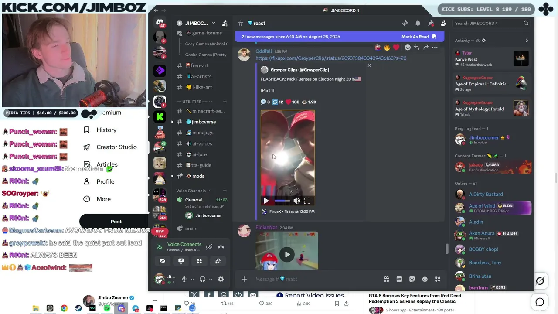Launch Steam from the taskbar

(78, 308)
